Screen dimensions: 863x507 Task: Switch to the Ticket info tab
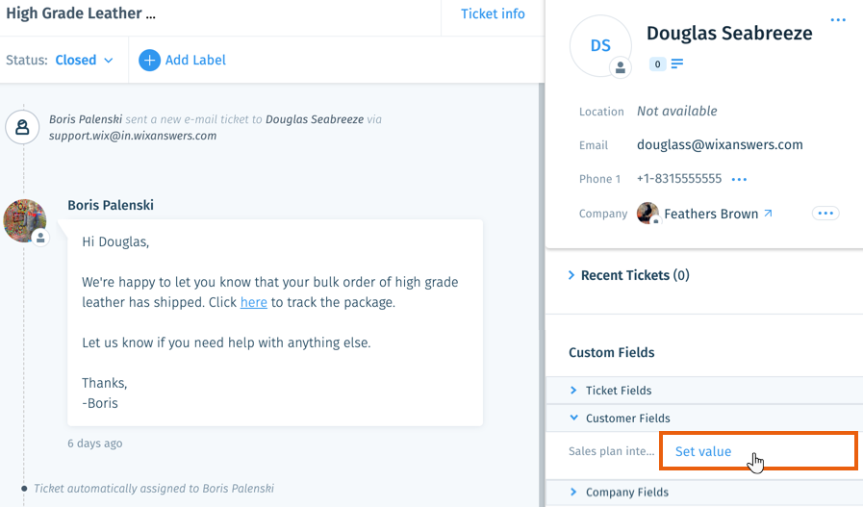[493, 13]
